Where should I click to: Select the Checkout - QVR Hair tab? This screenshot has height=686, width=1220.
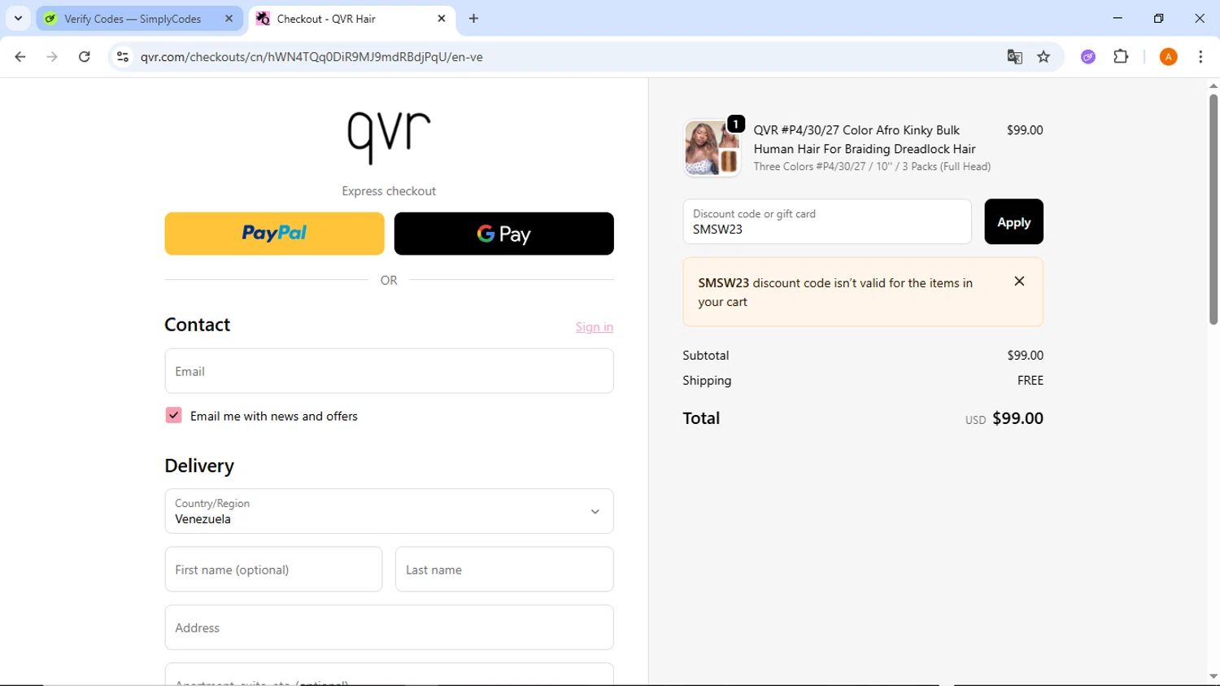click(x=326, y=19)
